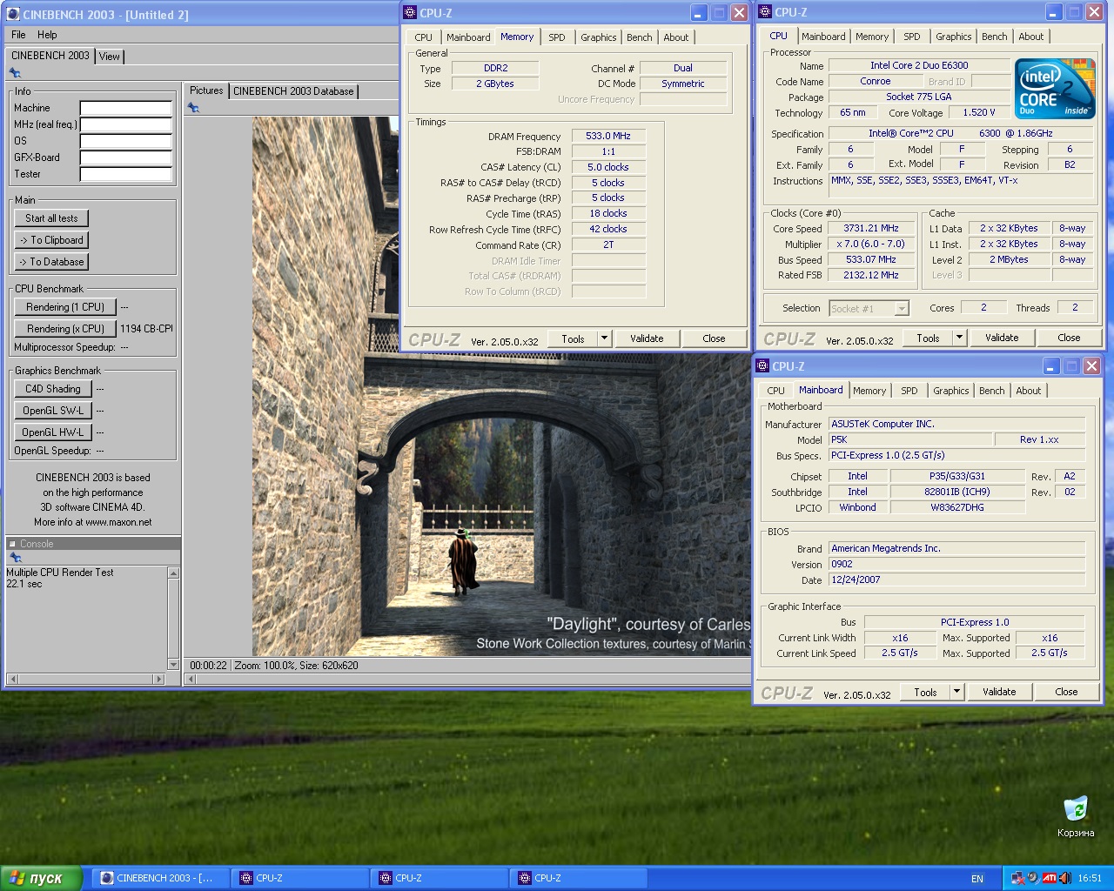Run Rendering (x CPU) benchmark

[65, 329]
